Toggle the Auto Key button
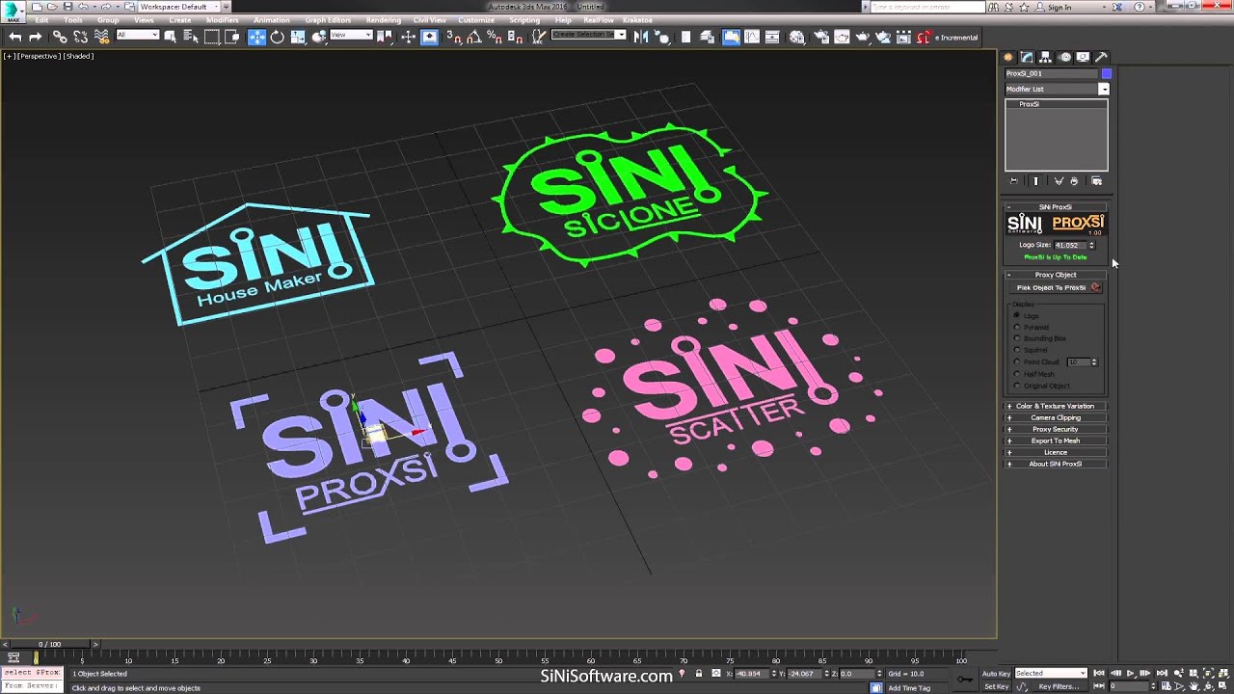The width and height of the screenshot is (1234, 694). point(996,674)
